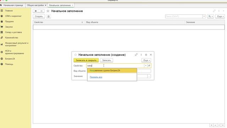This screenshot has height=128, width=227.
Task: Choose Направление сделки Битрикс24 suggestion
Action: pos(112,70)
